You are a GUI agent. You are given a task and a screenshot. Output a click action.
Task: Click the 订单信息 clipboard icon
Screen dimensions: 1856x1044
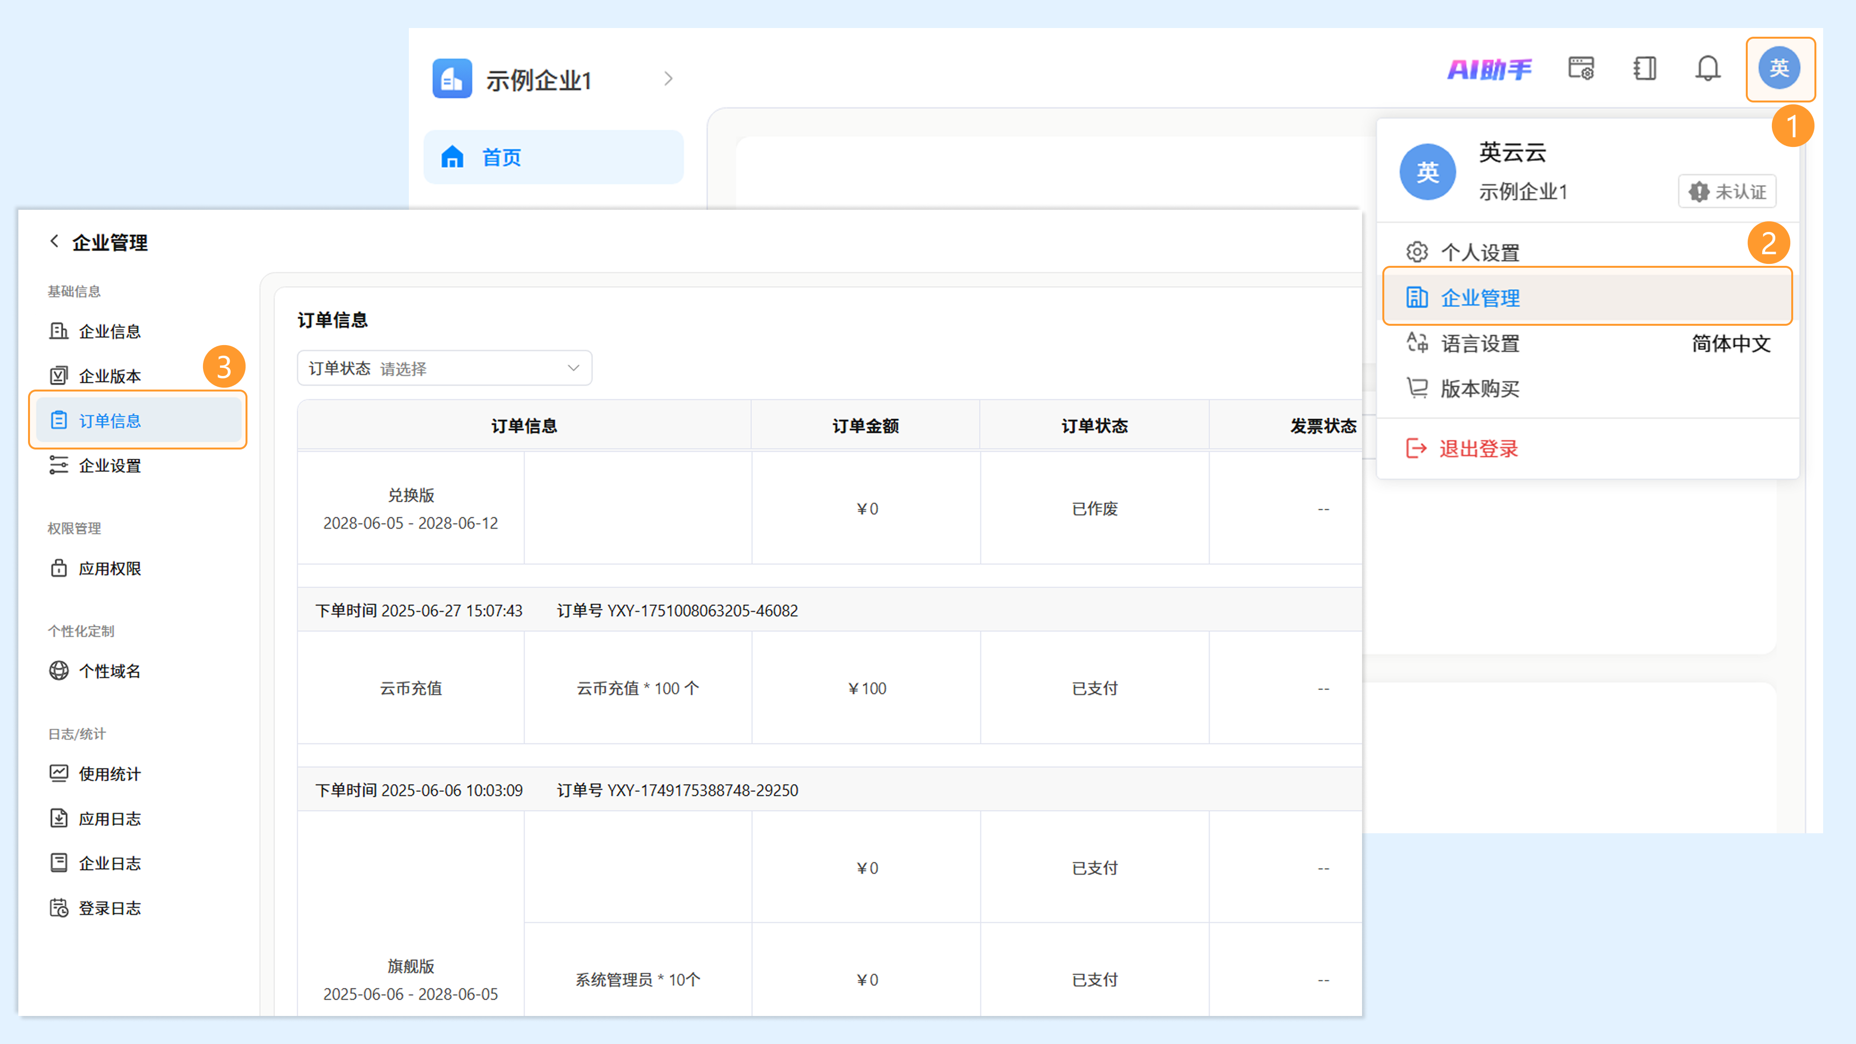(58, 420)
